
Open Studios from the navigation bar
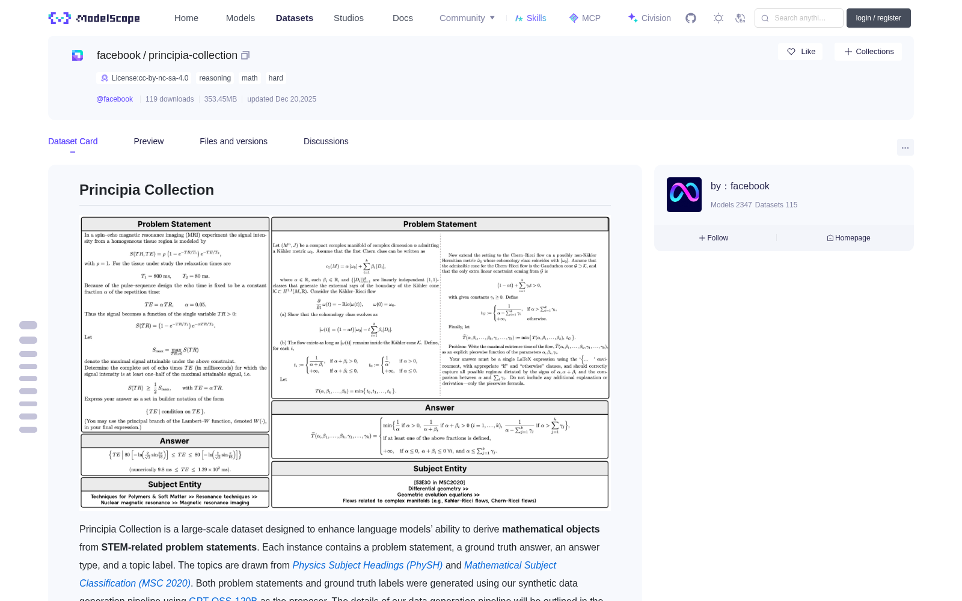(x=349, y=18)
